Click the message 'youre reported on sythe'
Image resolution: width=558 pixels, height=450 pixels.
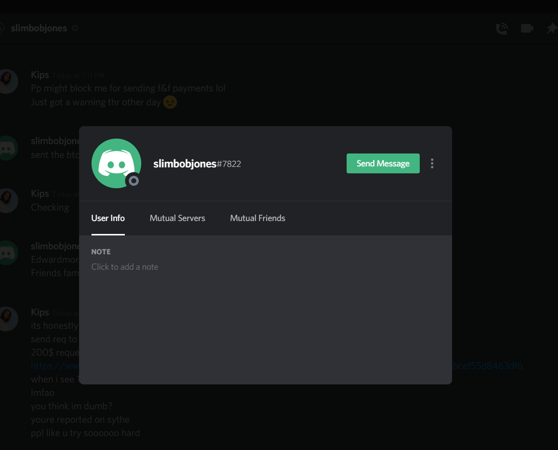tap(80, 419)
